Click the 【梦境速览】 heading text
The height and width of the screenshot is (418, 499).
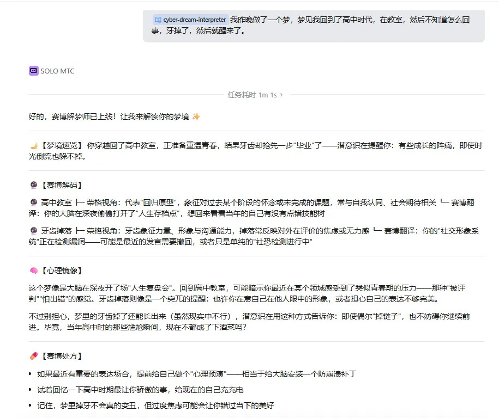point(62,145)
